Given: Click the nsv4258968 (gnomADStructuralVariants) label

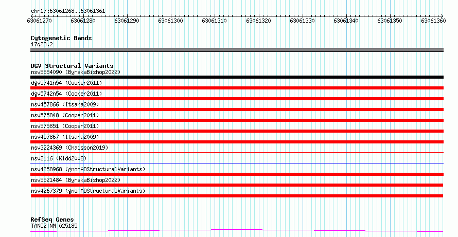Looking at the screenshot, I should tap(88, 169).
